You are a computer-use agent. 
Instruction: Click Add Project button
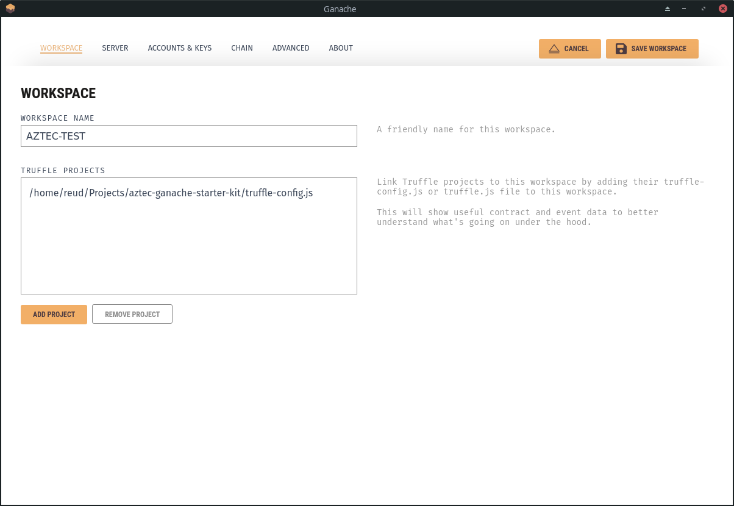(54, 315)
